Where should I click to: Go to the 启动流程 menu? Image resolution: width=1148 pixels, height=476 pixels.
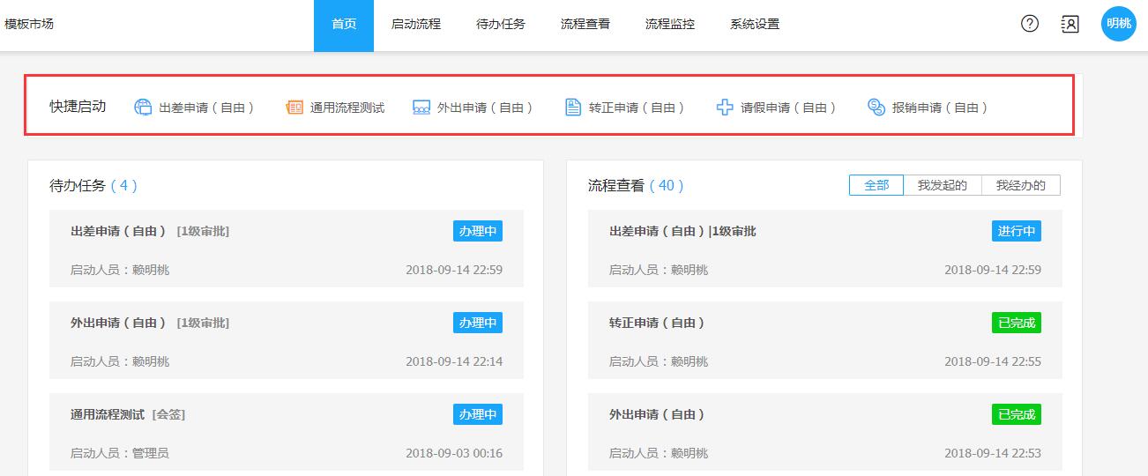pos(416,25)
